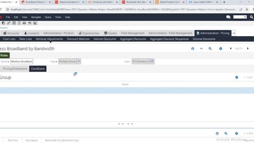Bookmark page with the star icon
This screenshot has height=143, width=254.
pos(247,10)
